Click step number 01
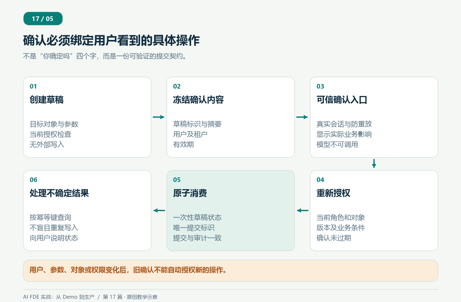 pyautogui.click(x=33, y=86)
